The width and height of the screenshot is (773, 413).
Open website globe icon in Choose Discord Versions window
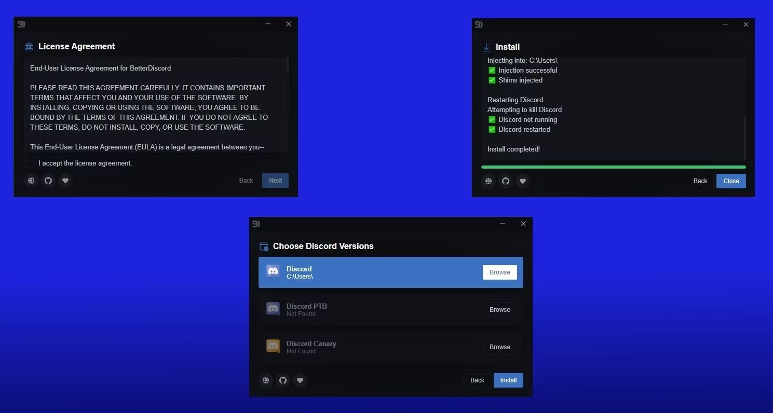(266, 380)
